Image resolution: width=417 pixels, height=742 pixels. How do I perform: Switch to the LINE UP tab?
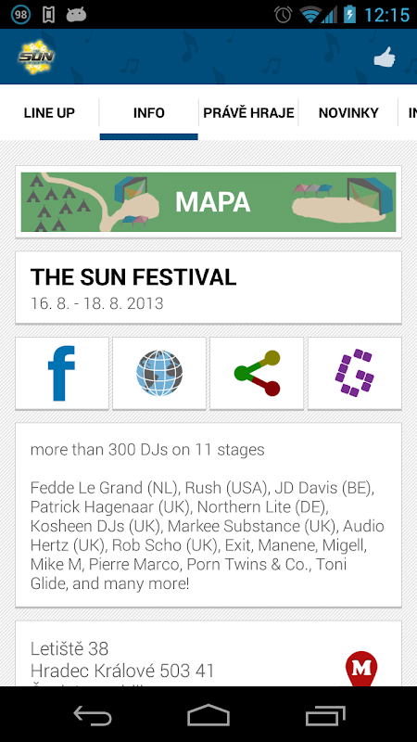pyautogui.click(x=49, y=113)
